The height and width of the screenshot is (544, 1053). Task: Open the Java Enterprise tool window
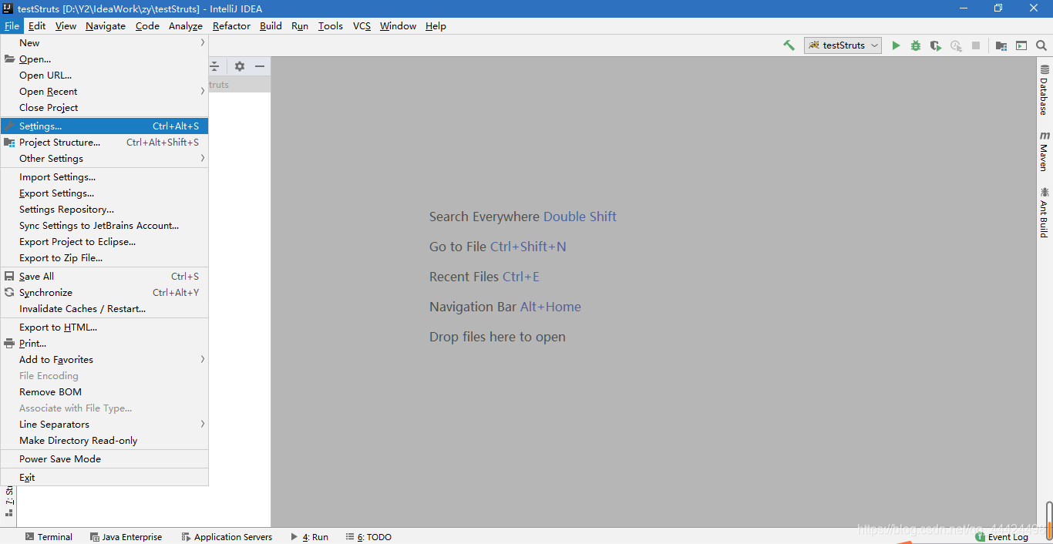tap(126, 537)
